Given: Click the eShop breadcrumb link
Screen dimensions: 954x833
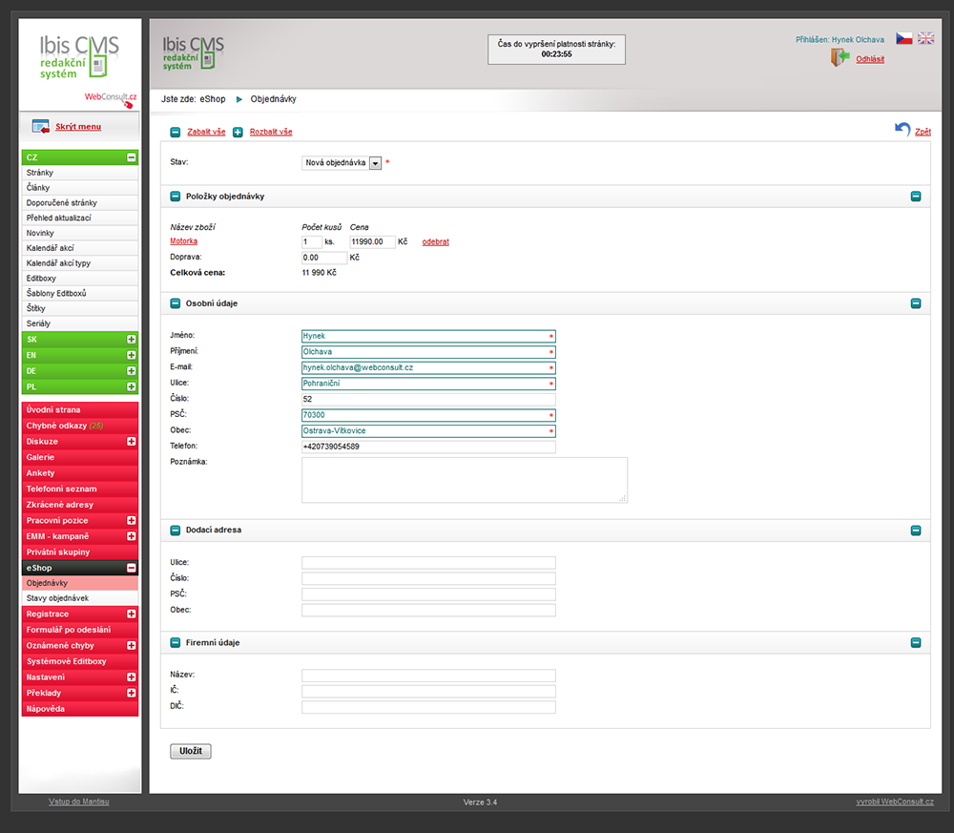Looking at the screenshot, I should pyautogui.click(x=213, y=99).
